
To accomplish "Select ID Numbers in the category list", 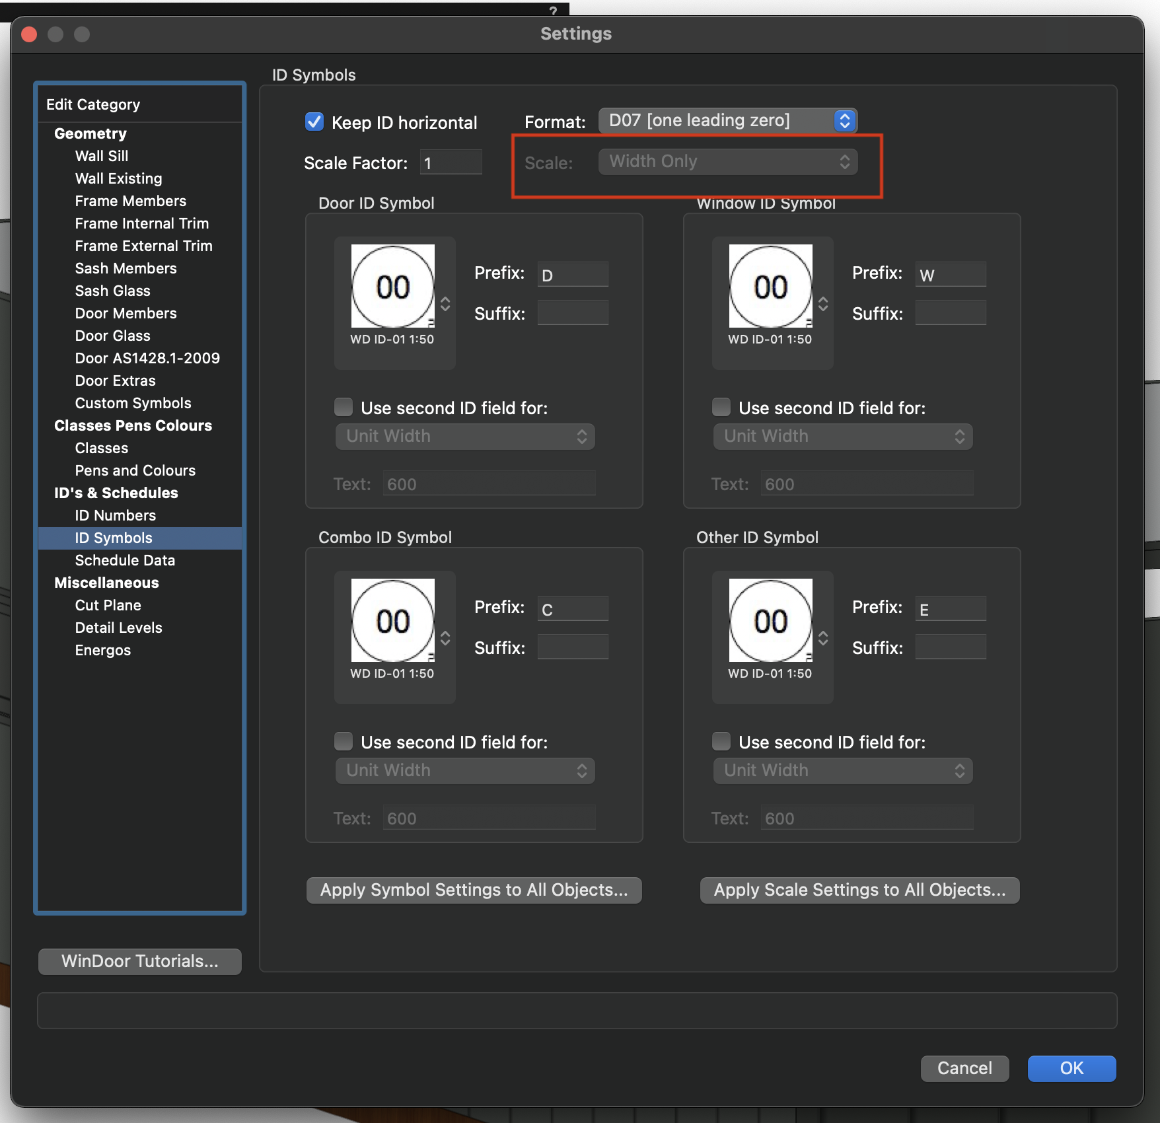I will [115, 515].
